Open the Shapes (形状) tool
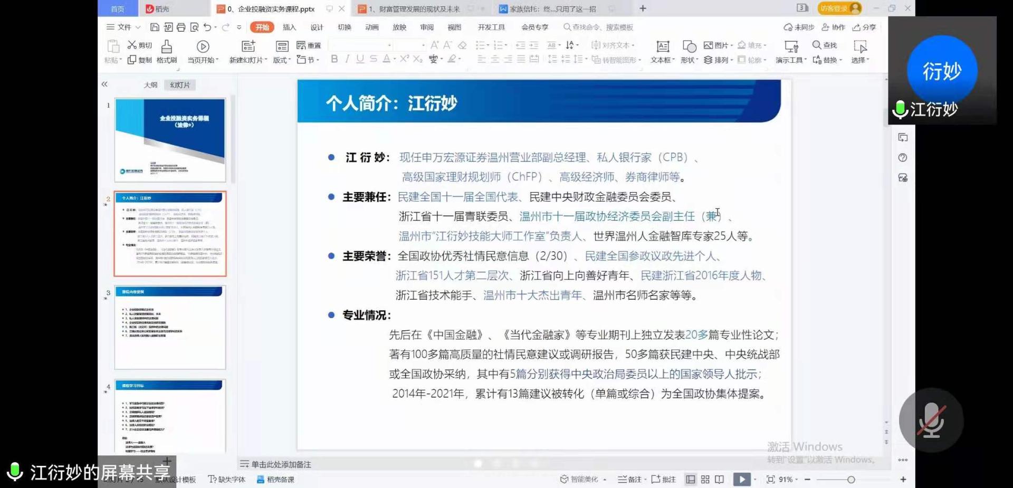 [689, 47]
